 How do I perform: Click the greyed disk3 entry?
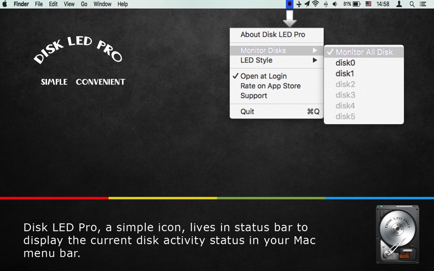click(x=364, y=95)
